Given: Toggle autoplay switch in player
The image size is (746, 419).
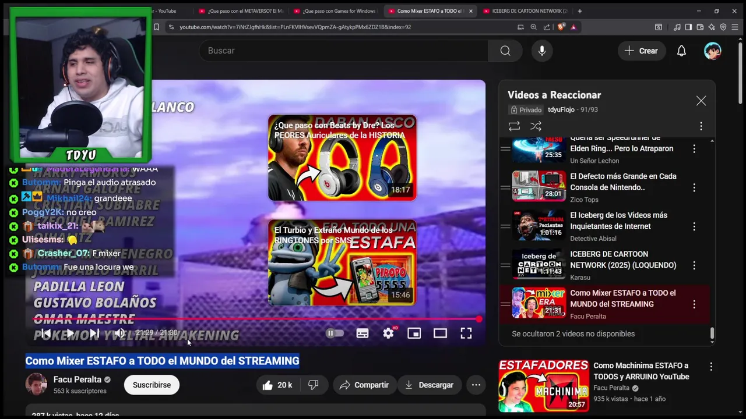Looking at the screenshot, I should (335, 333).
